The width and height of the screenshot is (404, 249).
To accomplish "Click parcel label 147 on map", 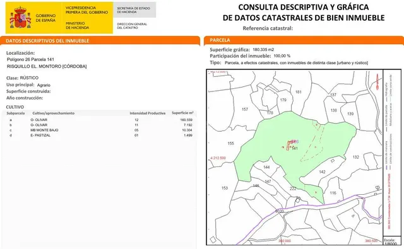I will pos(268,182).
